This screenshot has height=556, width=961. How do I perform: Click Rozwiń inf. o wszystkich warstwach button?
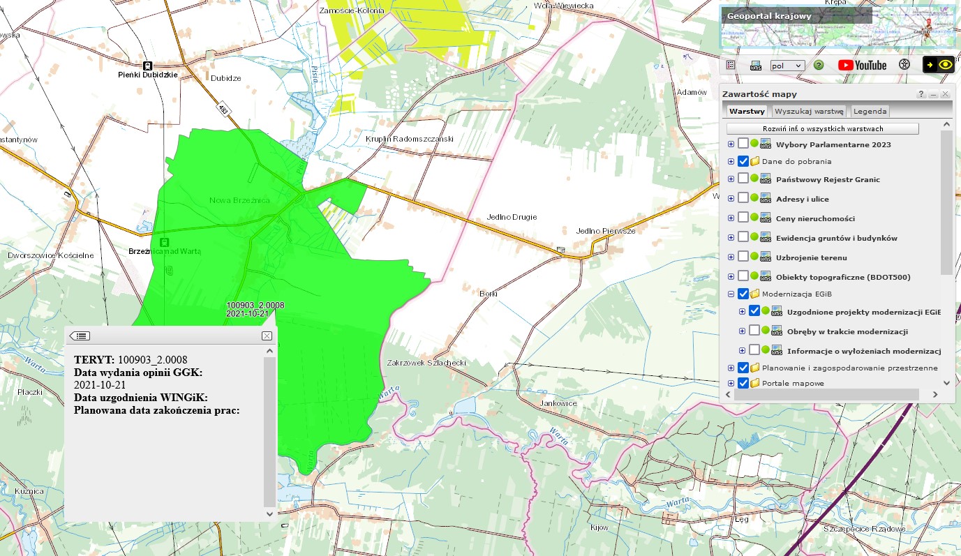[822, 128]
